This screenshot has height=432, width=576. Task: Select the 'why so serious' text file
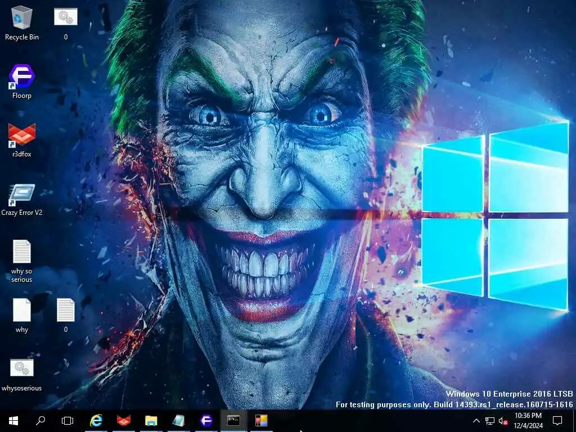coord(22,261)
